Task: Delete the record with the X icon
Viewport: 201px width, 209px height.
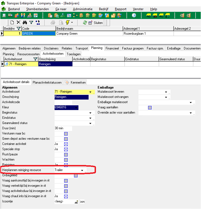Action: click(18, 22)
